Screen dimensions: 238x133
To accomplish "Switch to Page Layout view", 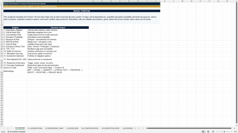I will [x=208, y=132].
